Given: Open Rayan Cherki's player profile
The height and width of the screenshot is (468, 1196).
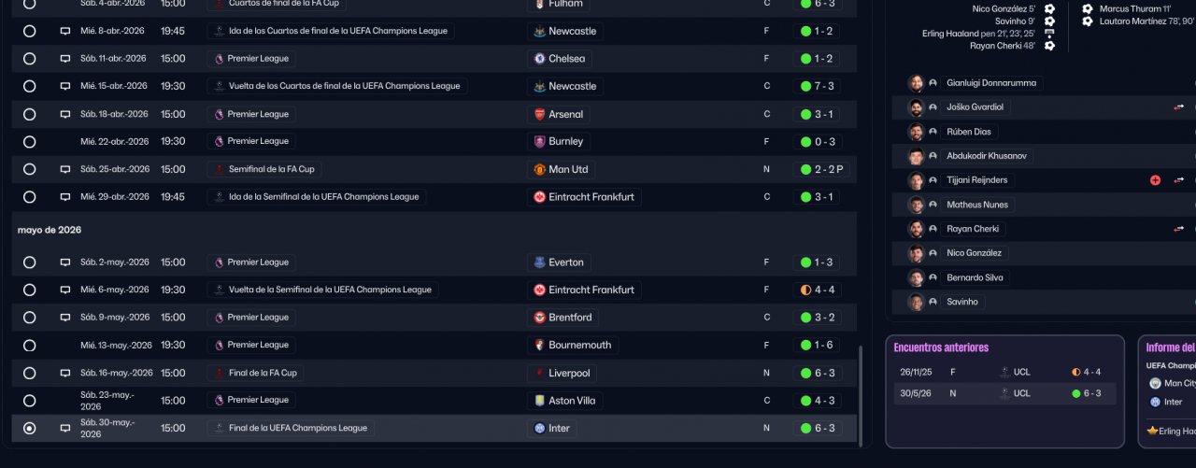Looking at the screenshot, I should coord(973,229).
